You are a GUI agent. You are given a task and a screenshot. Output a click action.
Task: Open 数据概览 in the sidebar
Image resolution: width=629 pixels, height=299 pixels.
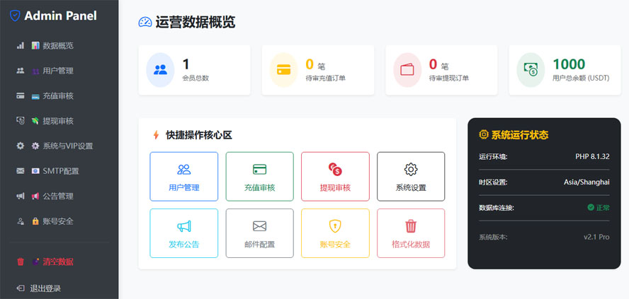click(x=59, y=46)
